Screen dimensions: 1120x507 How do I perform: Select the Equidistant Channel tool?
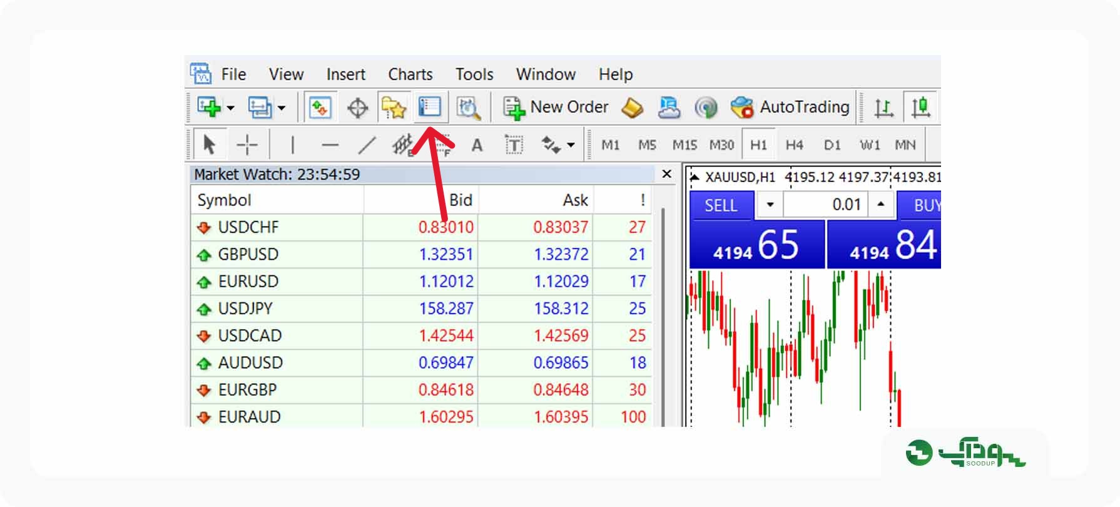click(403, 145)
